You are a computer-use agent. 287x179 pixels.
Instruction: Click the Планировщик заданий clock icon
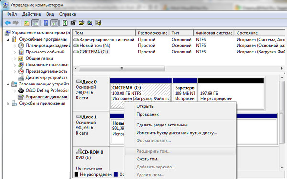[21, 46]
